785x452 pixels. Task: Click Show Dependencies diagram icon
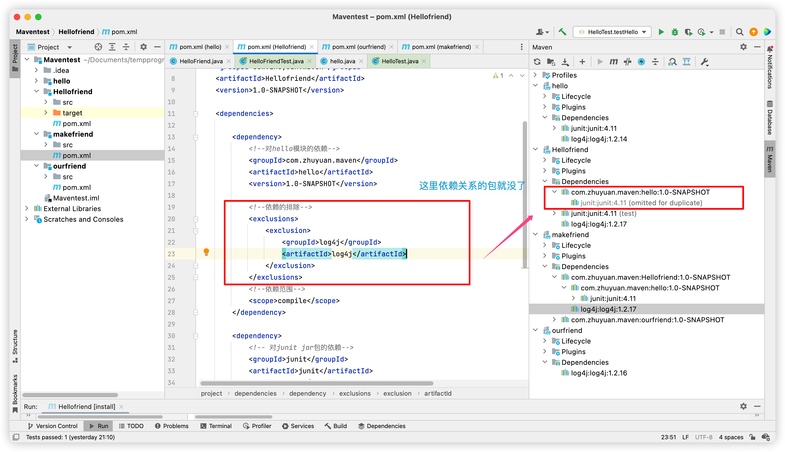point(686,62)
